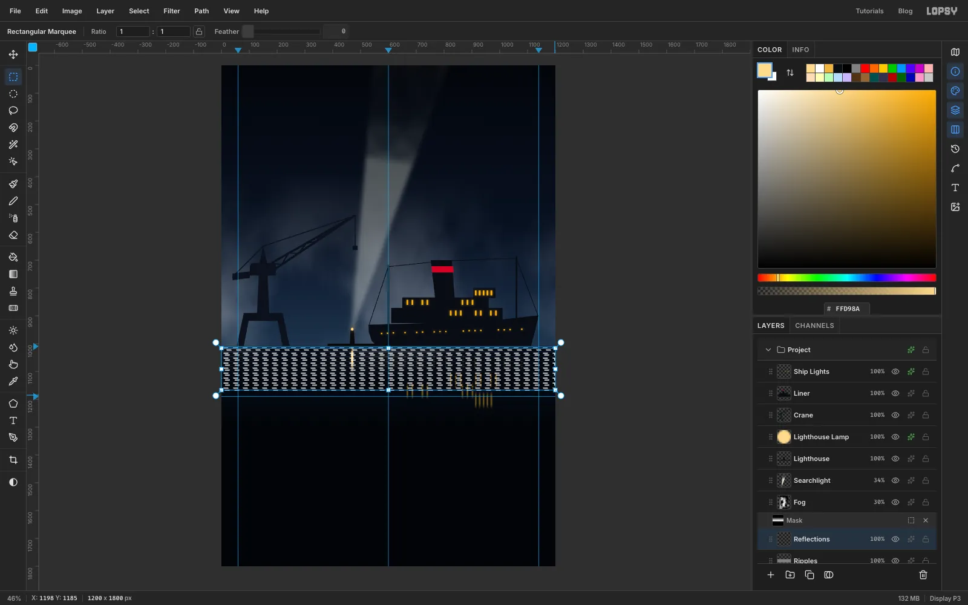Select the Lighthouse Lamp layer thumbnail
968x605 pixels.
click(784, 437)
